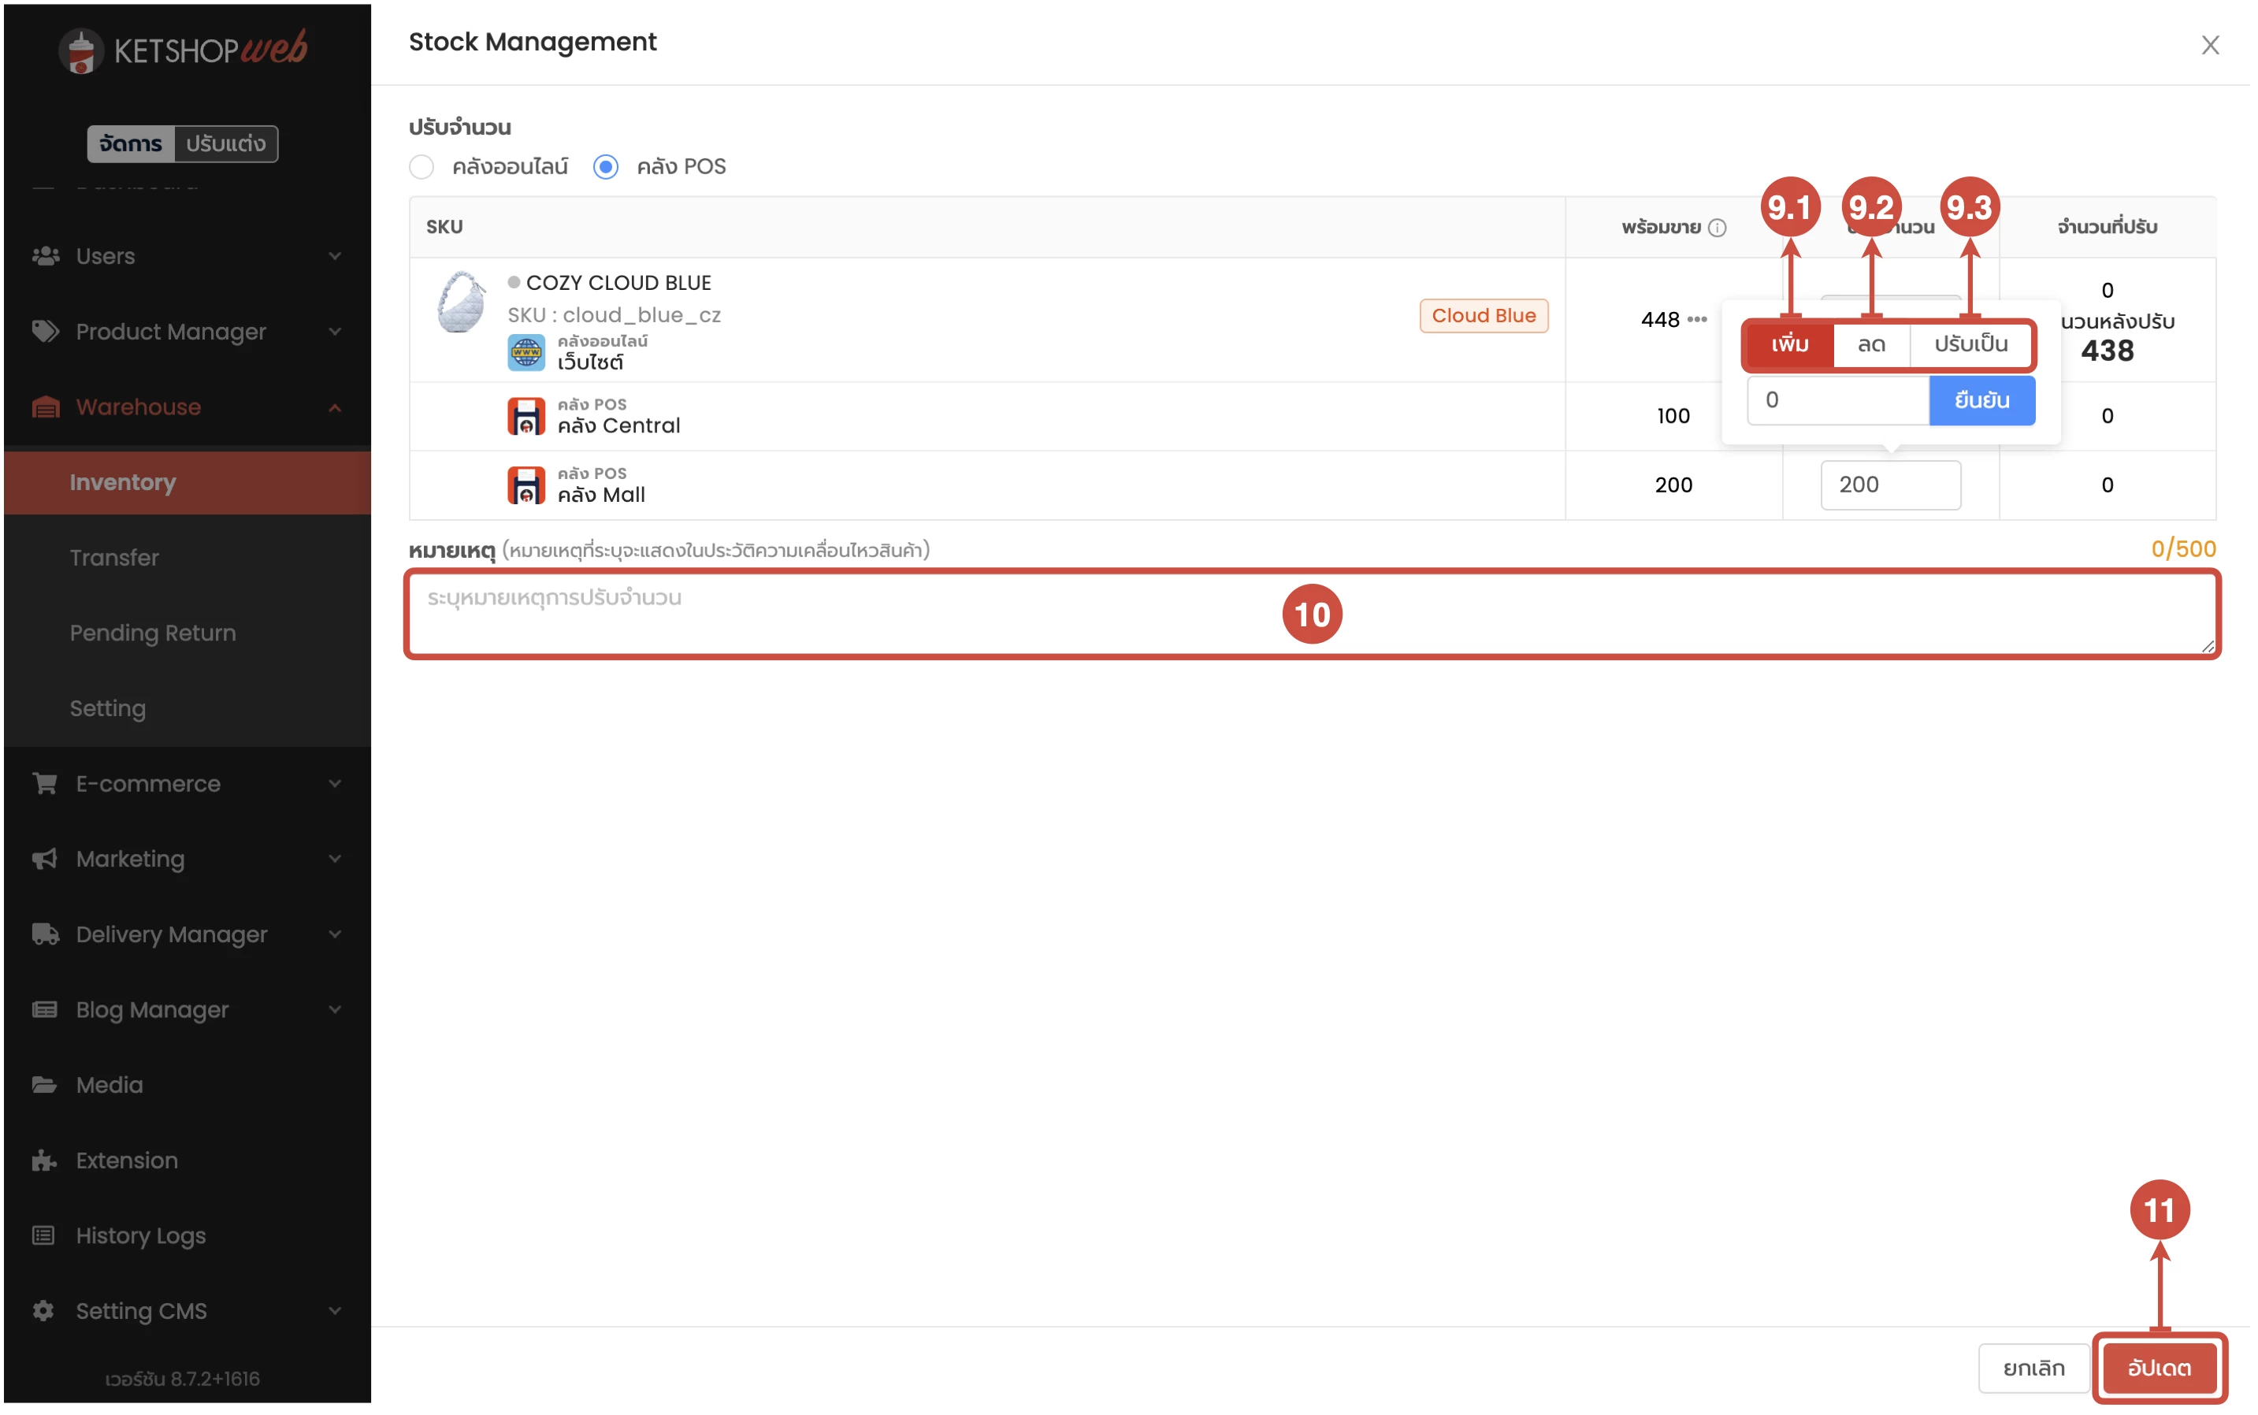Click the E-commerce cart icon
The width and height of the screenshot is (2258, 1415).
click(x=45, y=783)
